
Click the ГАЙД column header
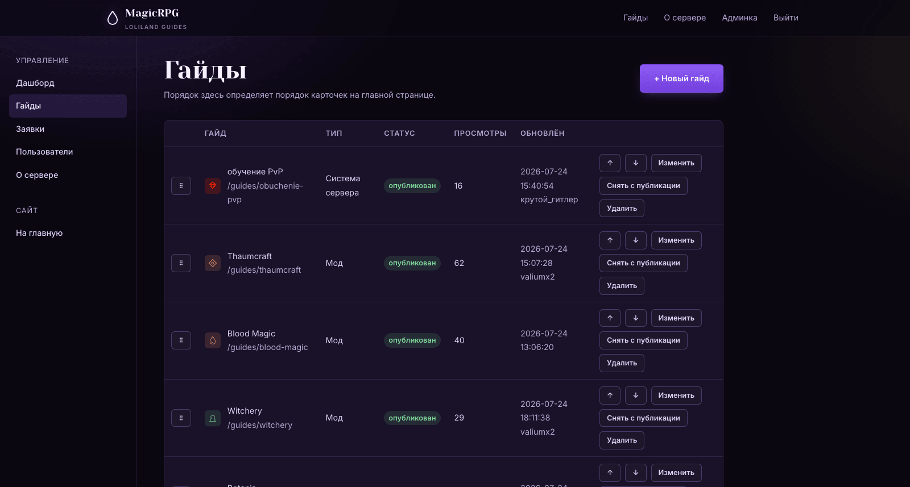click(216, 134)
